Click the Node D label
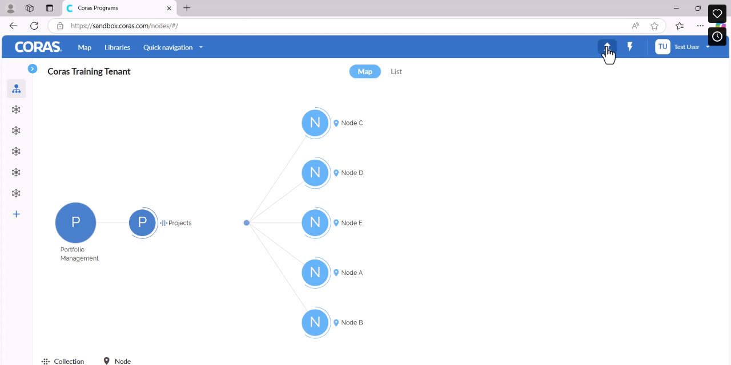 tap(352, 173)
